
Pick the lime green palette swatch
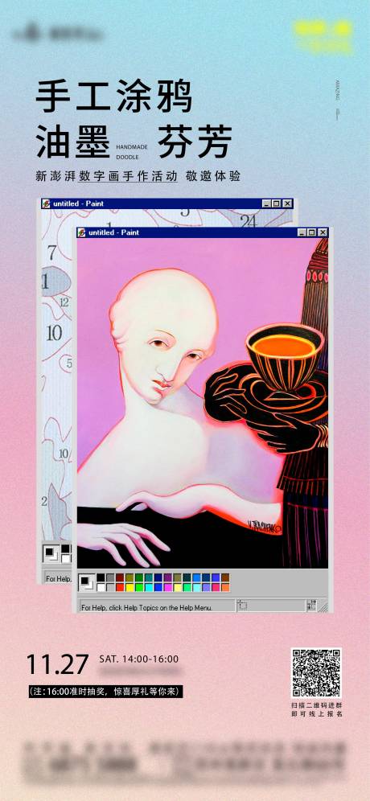point(139,587)
